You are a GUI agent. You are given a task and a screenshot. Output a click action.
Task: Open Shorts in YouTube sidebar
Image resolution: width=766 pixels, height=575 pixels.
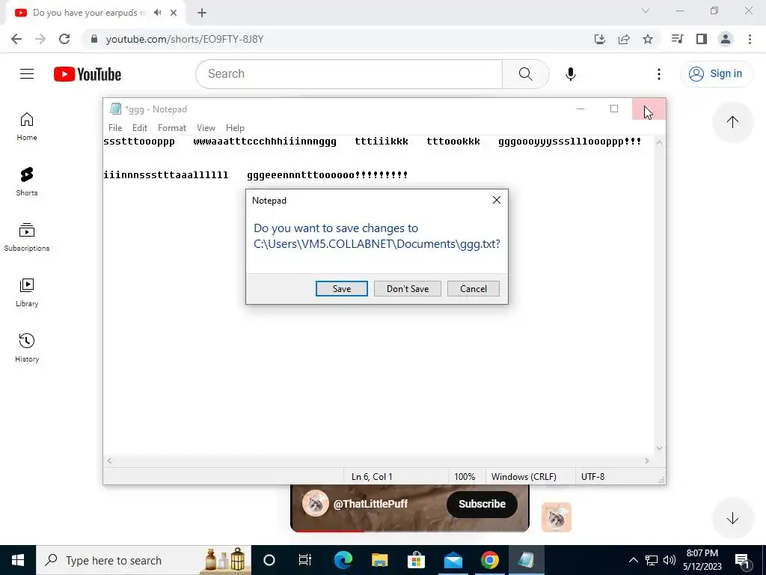pyautogui.click(x=27, y=182)
